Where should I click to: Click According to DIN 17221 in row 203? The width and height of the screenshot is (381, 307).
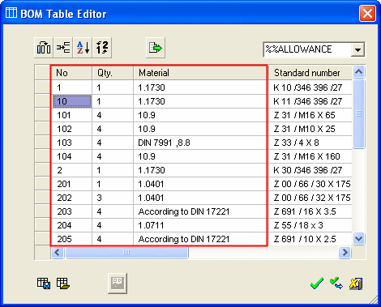[200, 211]
